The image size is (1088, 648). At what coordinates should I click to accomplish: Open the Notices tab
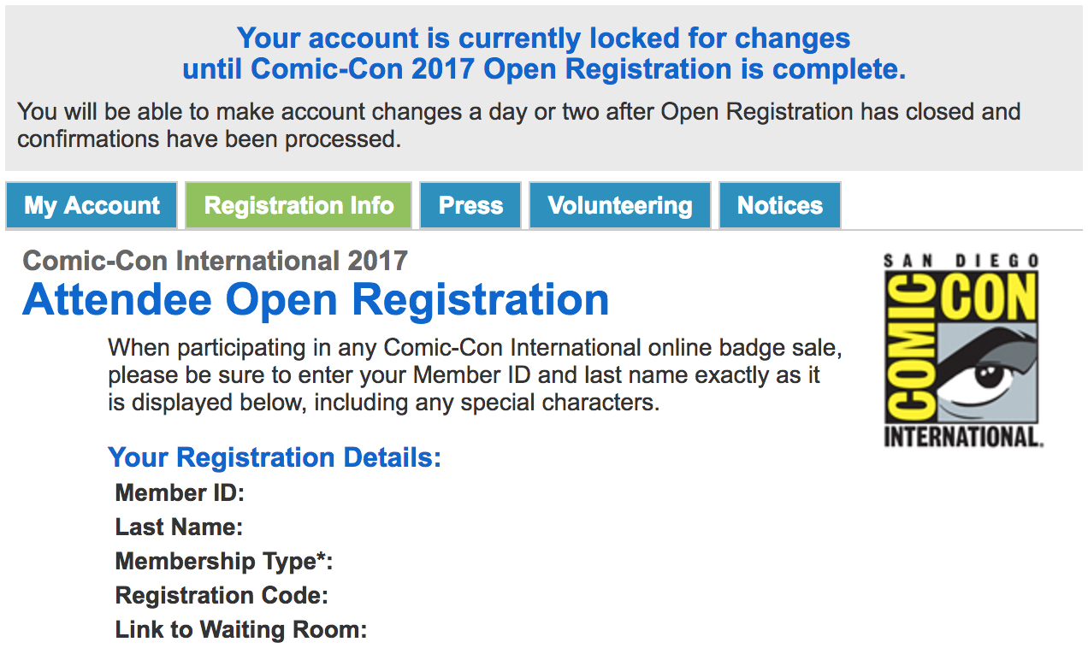pyautogui.click(x=779, y=206)
